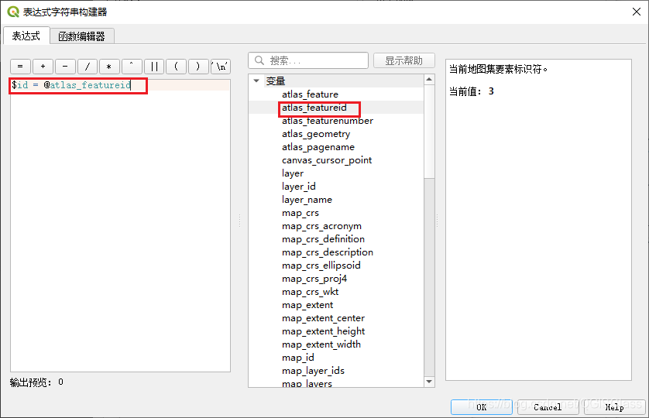Select map_crs_proj4 variable

tap(314, 279)
